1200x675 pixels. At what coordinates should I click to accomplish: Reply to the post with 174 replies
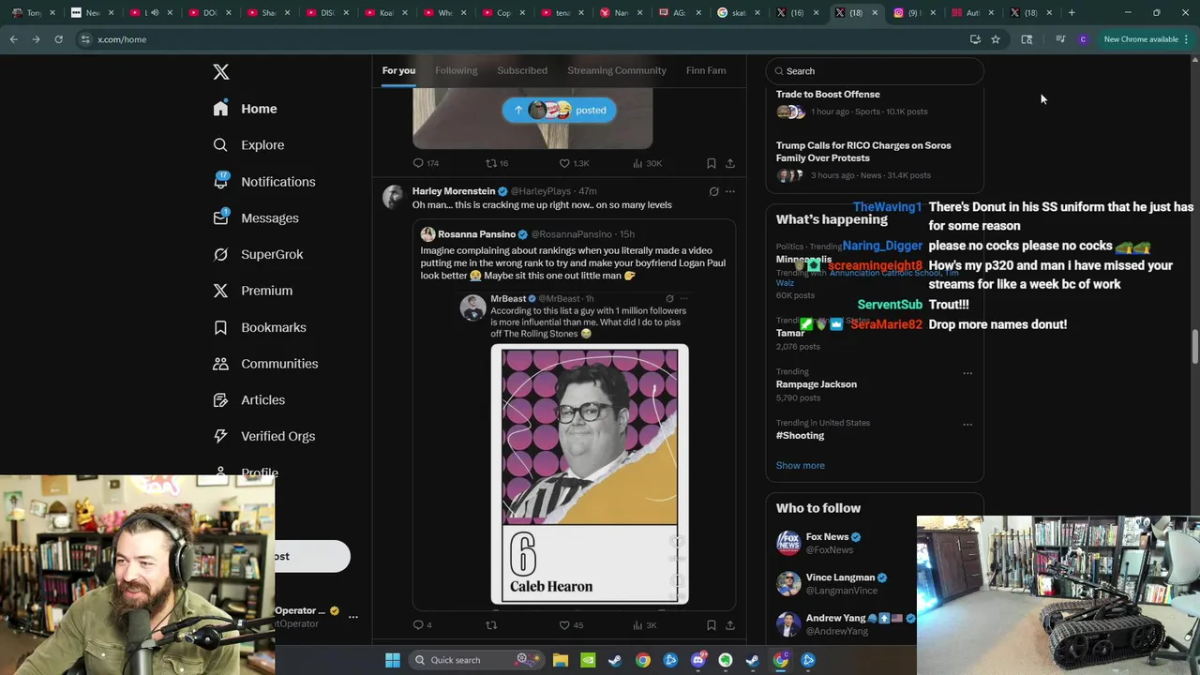click(426, 163)
